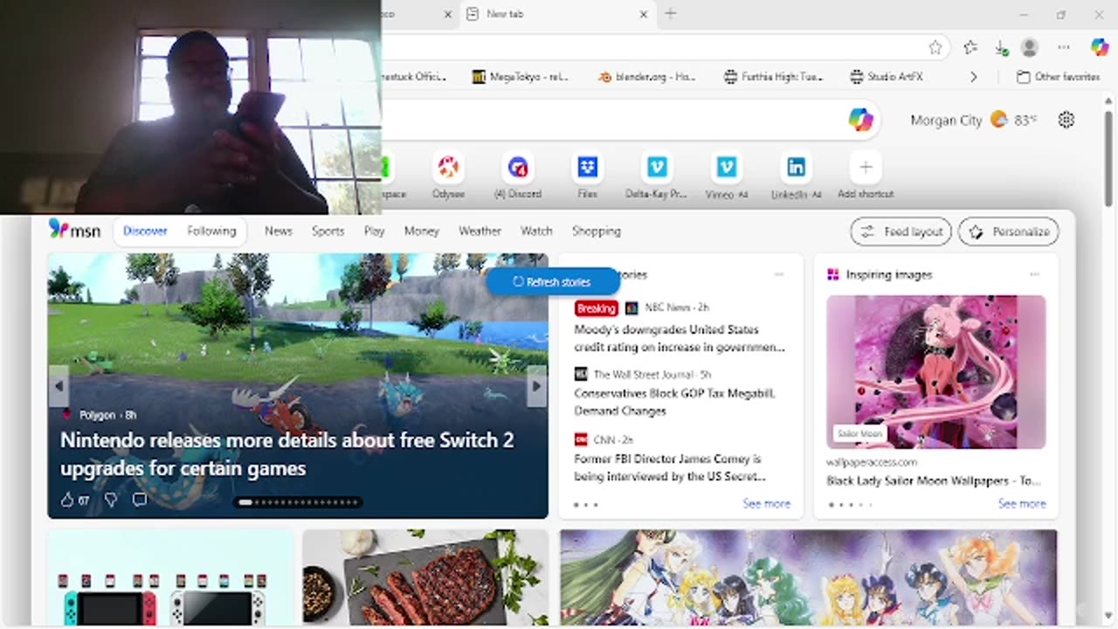This screenshot has height=629, width=1118.
Task: Click Refresh stories button
Action: [552, 281]
